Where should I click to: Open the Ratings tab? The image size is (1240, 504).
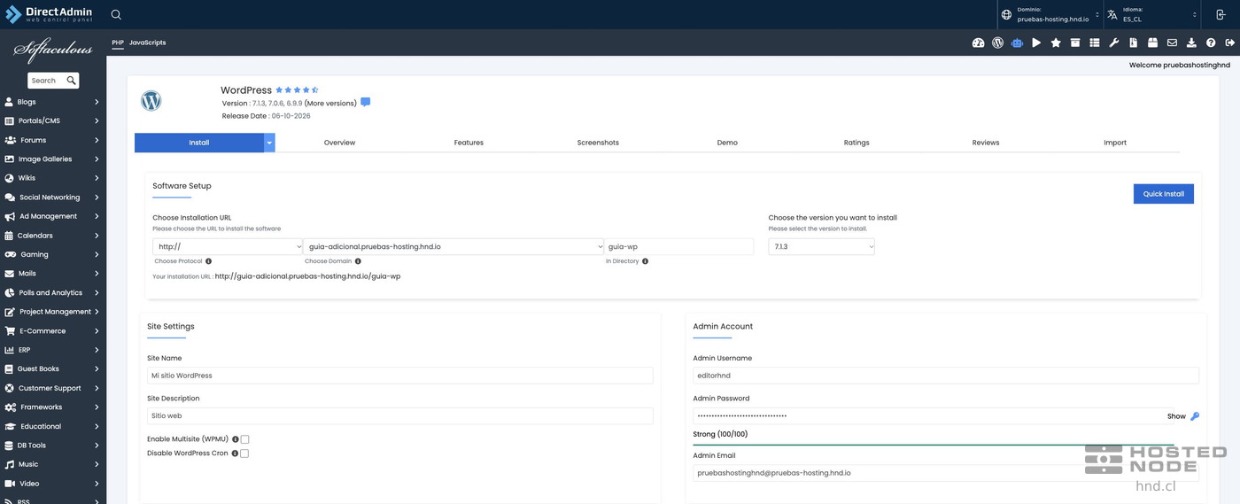coord(856,143)
